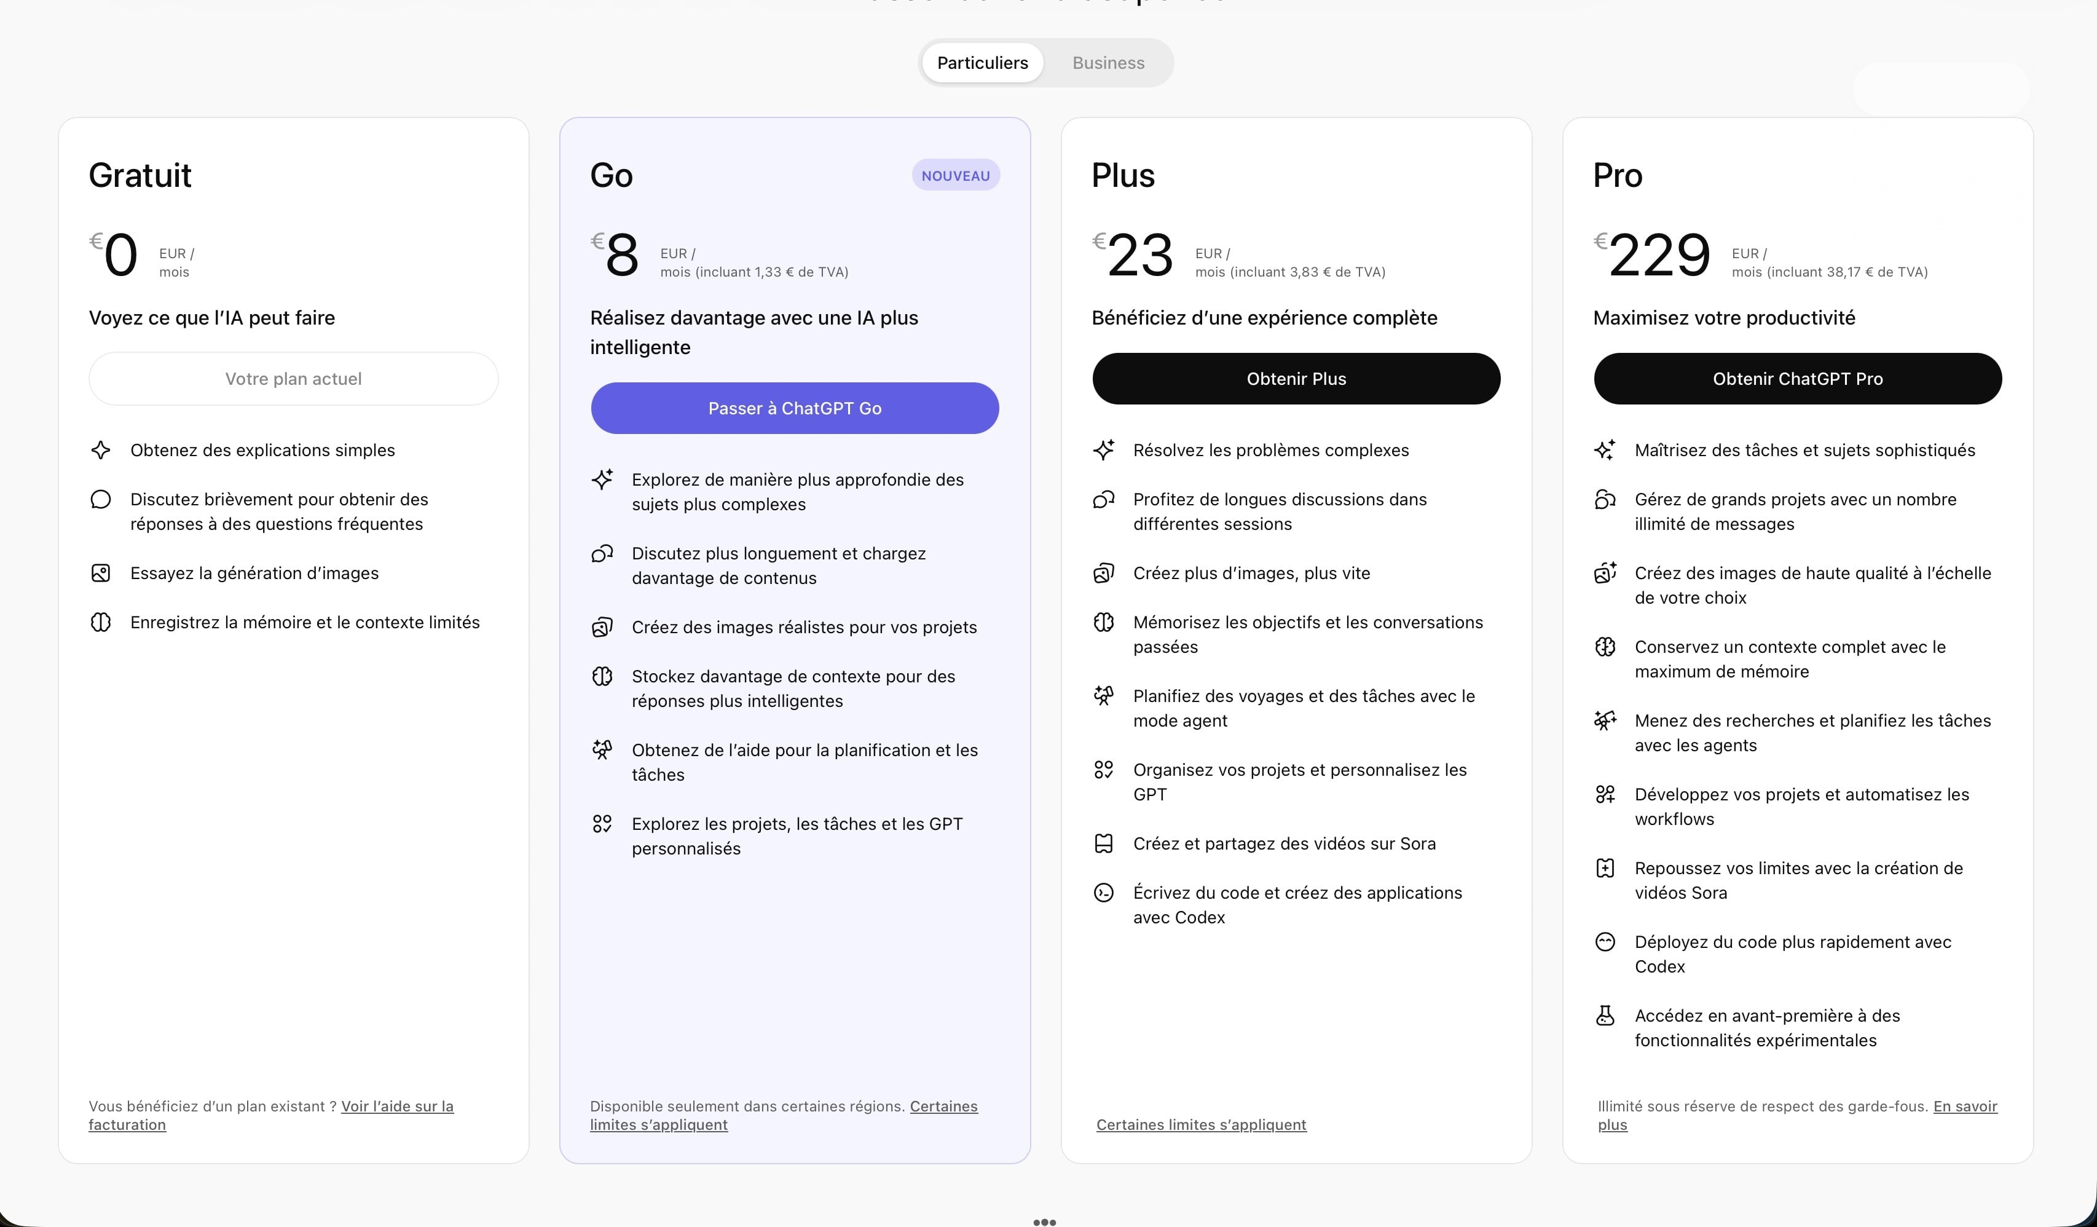Click the image generation icon in Gratuit plan

(101, 573)
